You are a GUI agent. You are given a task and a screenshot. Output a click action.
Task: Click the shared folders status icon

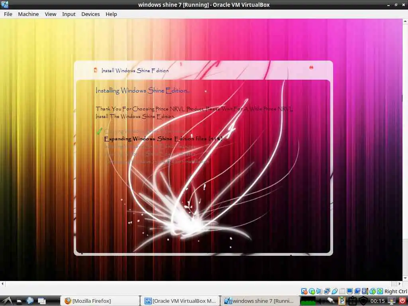[342, 291]
